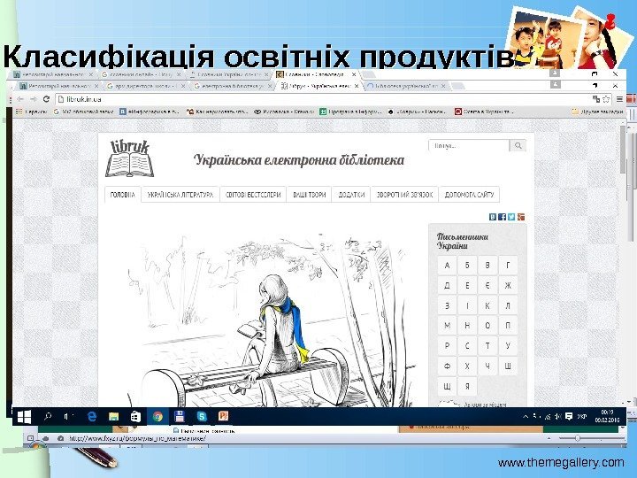The height and width of the screenshot is (478, 637).
Task: Open File Explorer from taskbar
Action: 114,417
